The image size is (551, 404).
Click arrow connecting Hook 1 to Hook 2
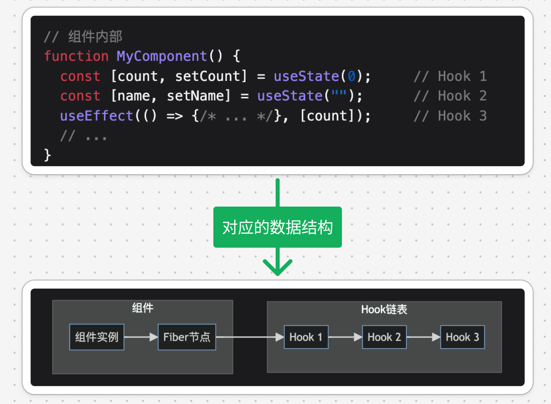pos(345,337)
